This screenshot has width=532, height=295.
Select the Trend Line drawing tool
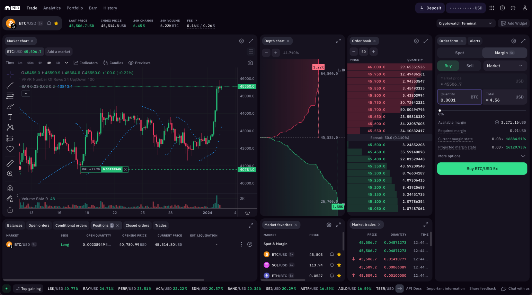coord(10,85)
